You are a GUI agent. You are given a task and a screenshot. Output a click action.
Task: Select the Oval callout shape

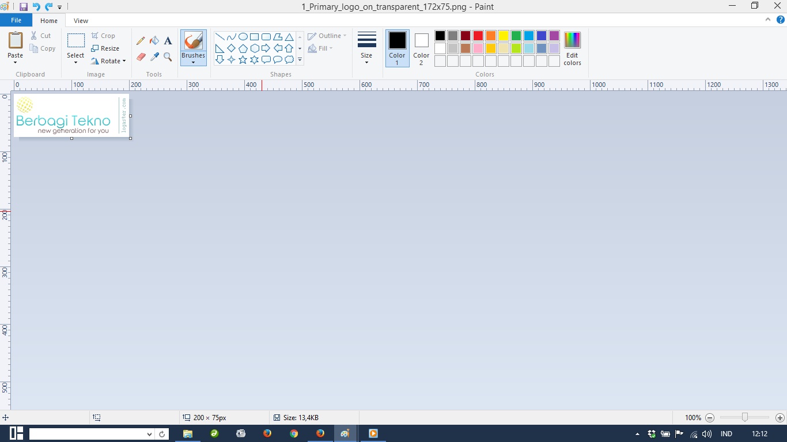[x=277, y=60]
